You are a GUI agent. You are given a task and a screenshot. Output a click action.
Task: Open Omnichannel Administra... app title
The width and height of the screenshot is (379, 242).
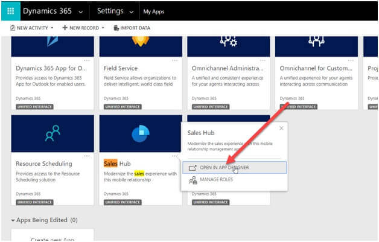(x=228, y=68)
